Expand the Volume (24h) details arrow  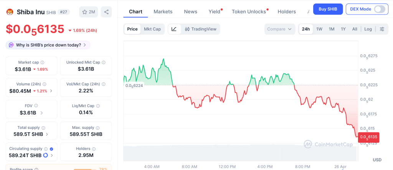tap(51, 91)
